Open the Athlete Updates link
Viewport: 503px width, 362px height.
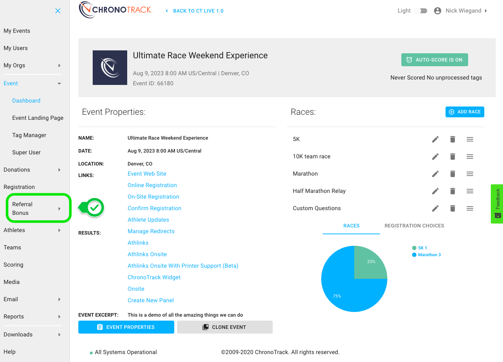point(148,220)
